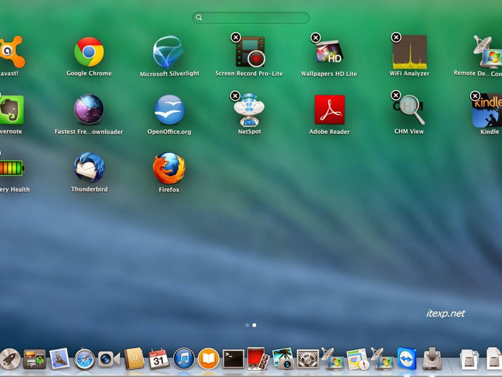Remove NetSpot using its X badge

(x=235, y=95)
